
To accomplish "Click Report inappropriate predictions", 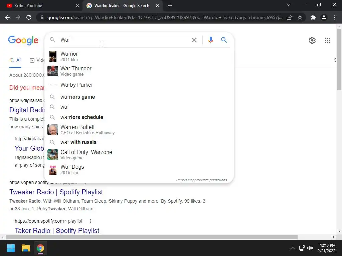I will click(x=201, y=180).
